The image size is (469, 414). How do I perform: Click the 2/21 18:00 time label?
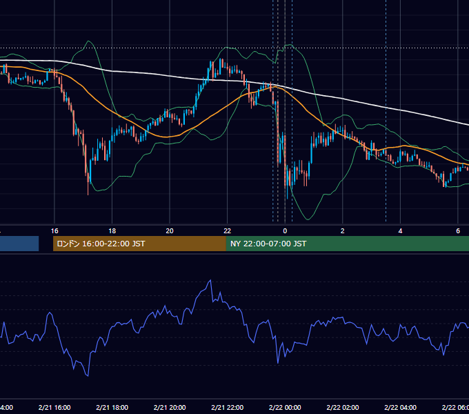112,408
